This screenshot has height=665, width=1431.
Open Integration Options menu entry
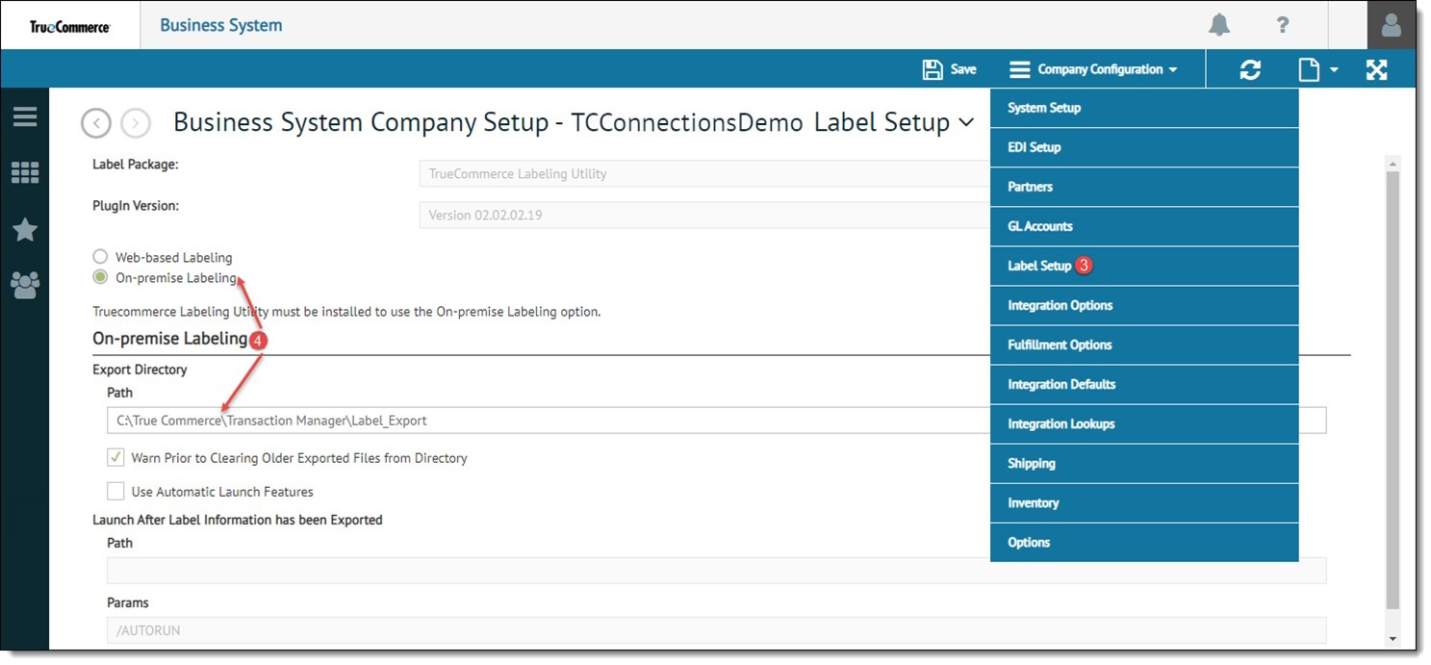(1144, 305)
